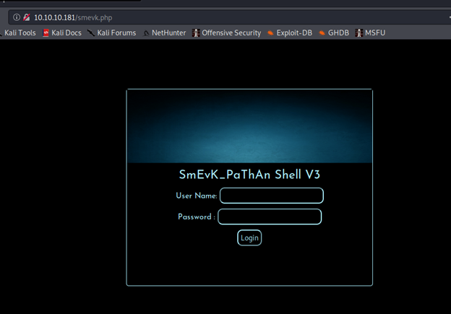
Task: Click blank login panel area below Login button
Action: coord(249,267)
